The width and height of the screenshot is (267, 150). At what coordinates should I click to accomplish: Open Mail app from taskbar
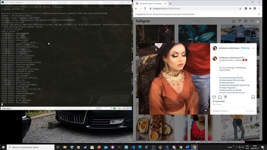[106, 147]
